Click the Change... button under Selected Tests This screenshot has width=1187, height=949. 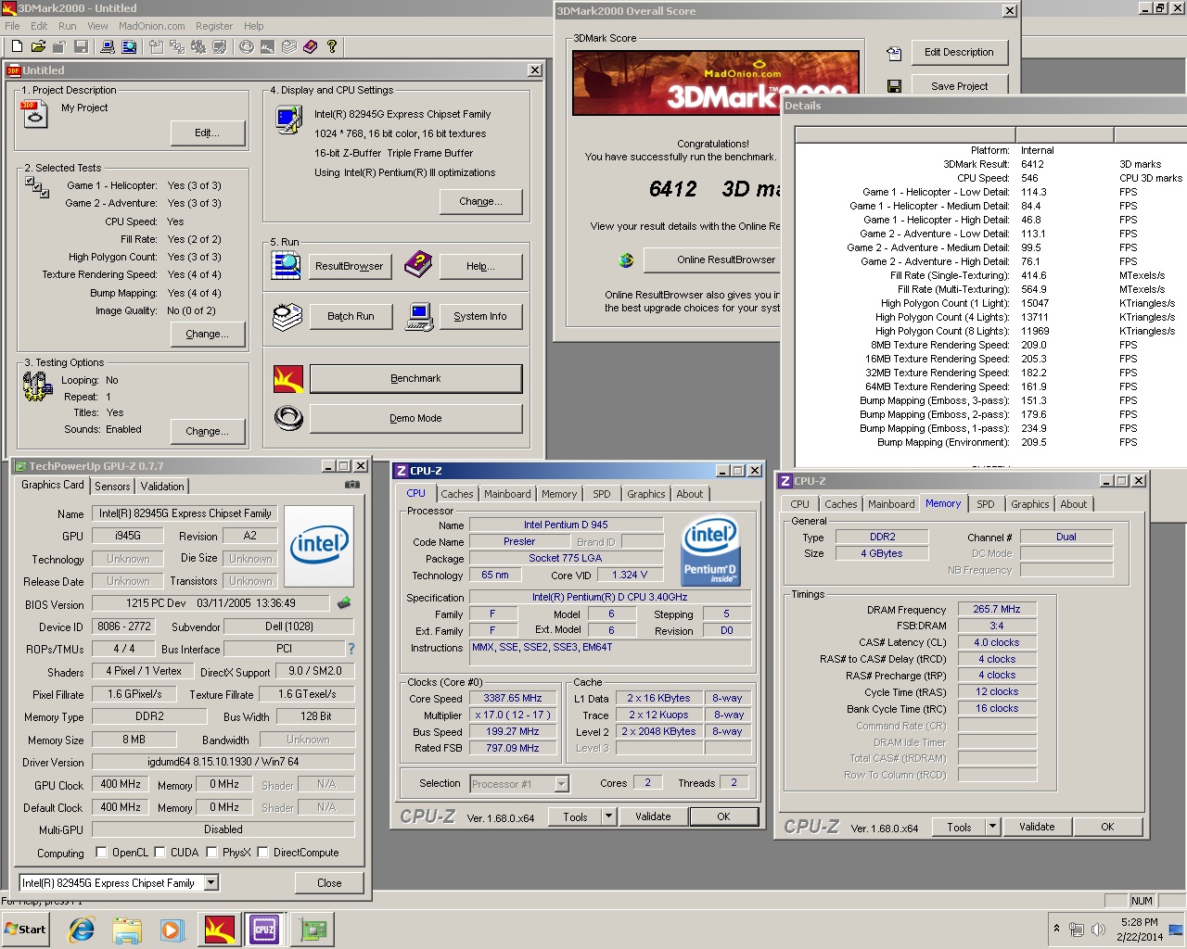[x=207, y=334]
